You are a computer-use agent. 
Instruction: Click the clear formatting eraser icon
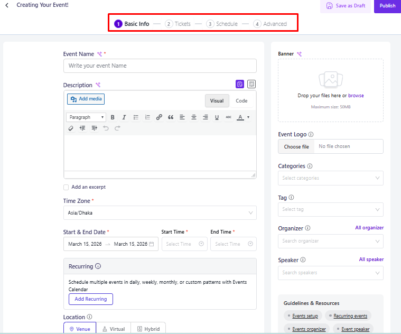click(71, 128)
